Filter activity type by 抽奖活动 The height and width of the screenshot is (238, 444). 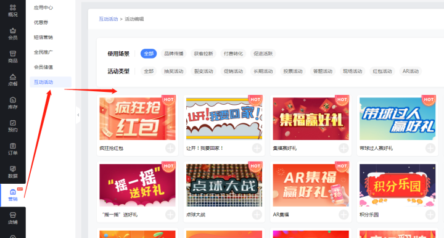(174, 72)
